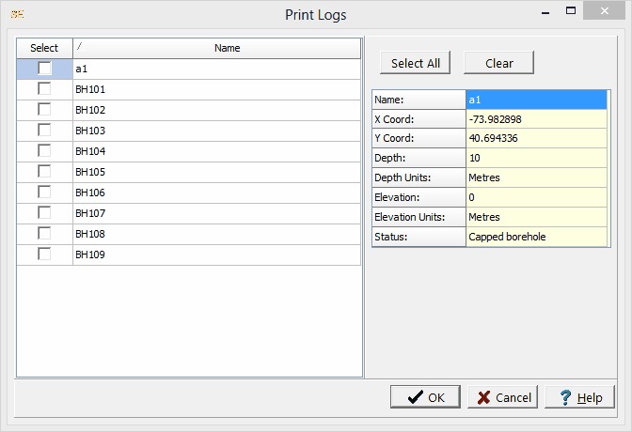Close the Print Logs window
The width and height of the screenshot is (632, 432).
coord(608,13)
